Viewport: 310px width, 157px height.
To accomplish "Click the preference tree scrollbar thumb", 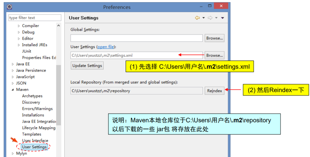I will coord(58,95).
